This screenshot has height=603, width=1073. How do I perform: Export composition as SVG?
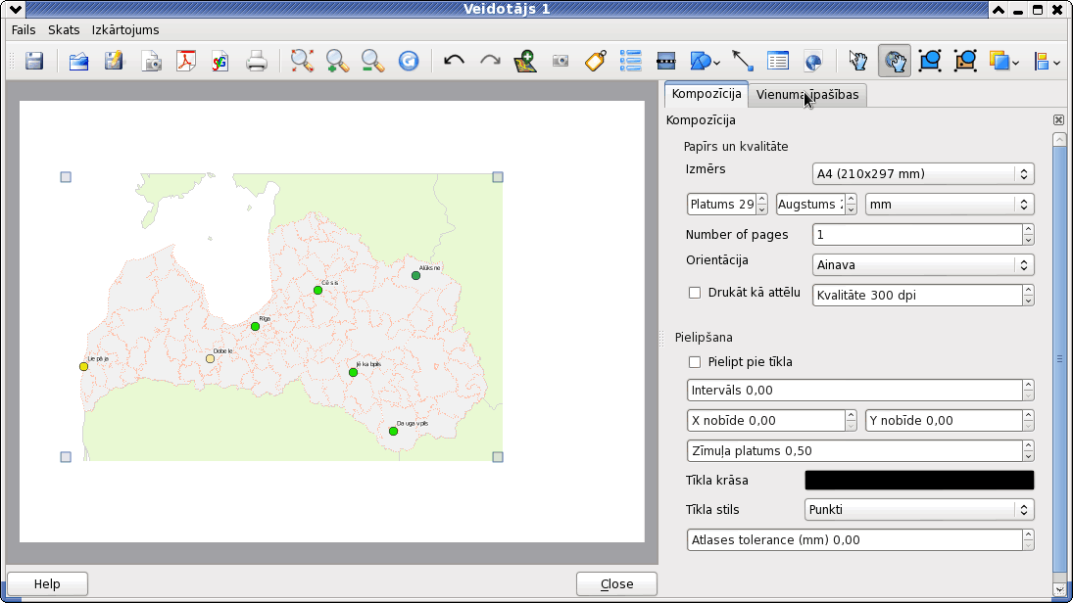coord(220,62)
